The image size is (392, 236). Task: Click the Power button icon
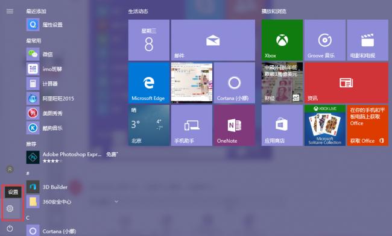pyautogui.click(x=10, y=228)
